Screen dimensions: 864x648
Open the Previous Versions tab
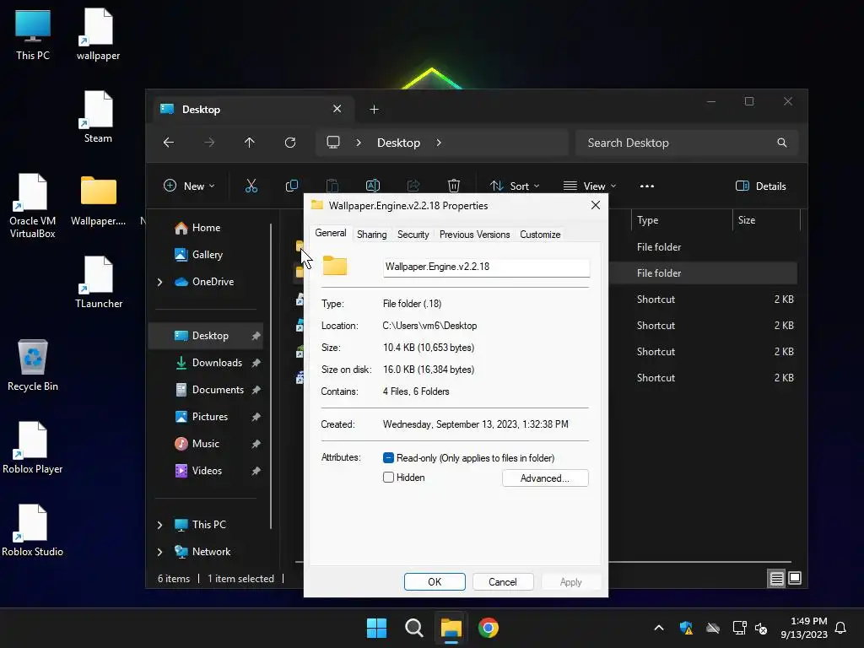(474, 235)
